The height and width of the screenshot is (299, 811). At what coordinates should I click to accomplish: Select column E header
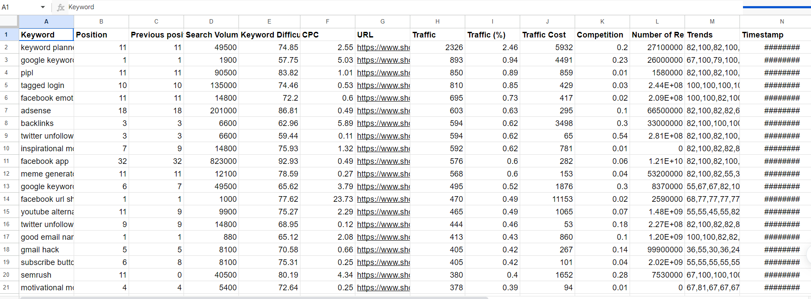(x=269, y=21)
